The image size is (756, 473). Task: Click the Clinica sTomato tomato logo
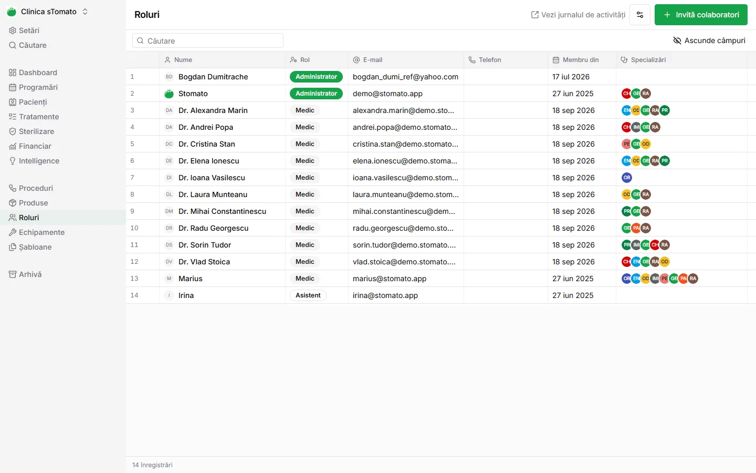pyautogui.click(x=12, y=12)
